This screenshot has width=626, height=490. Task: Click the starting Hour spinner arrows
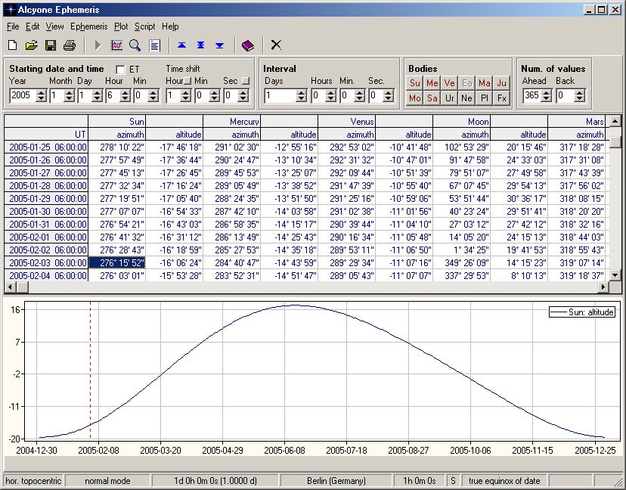pos(125,96)
